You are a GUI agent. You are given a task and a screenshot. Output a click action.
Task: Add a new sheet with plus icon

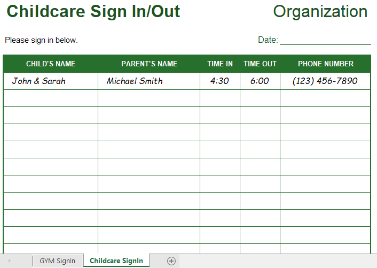pyautogui.click(x=171, y=261)
